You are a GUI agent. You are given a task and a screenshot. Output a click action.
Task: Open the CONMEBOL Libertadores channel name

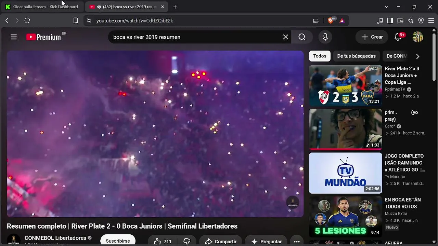pyautogui.click(x=55, y=238)
